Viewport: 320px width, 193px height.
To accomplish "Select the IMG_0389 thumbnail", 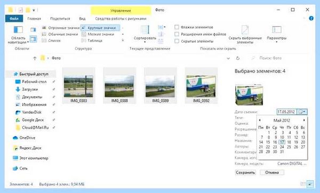I will pyautogui.click(x=161, y=86).
